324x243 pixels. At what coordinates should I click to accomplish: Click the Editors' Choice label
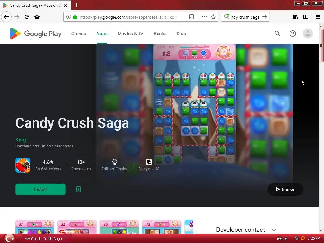[x=115, y=169]
